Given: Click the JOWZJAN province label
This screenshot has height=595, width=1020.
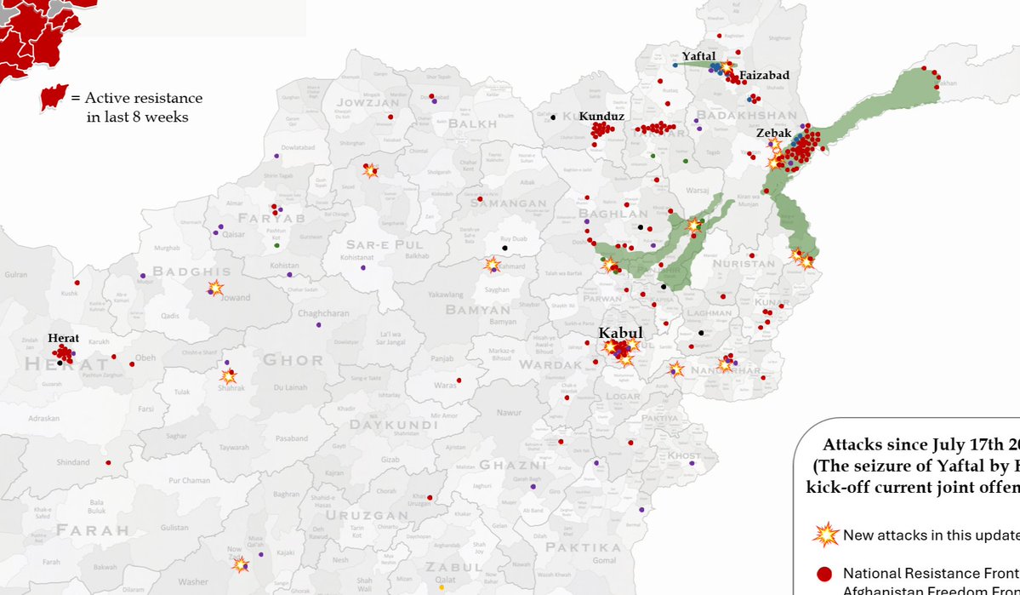Looking at the screenshot, I should [368, 103].
